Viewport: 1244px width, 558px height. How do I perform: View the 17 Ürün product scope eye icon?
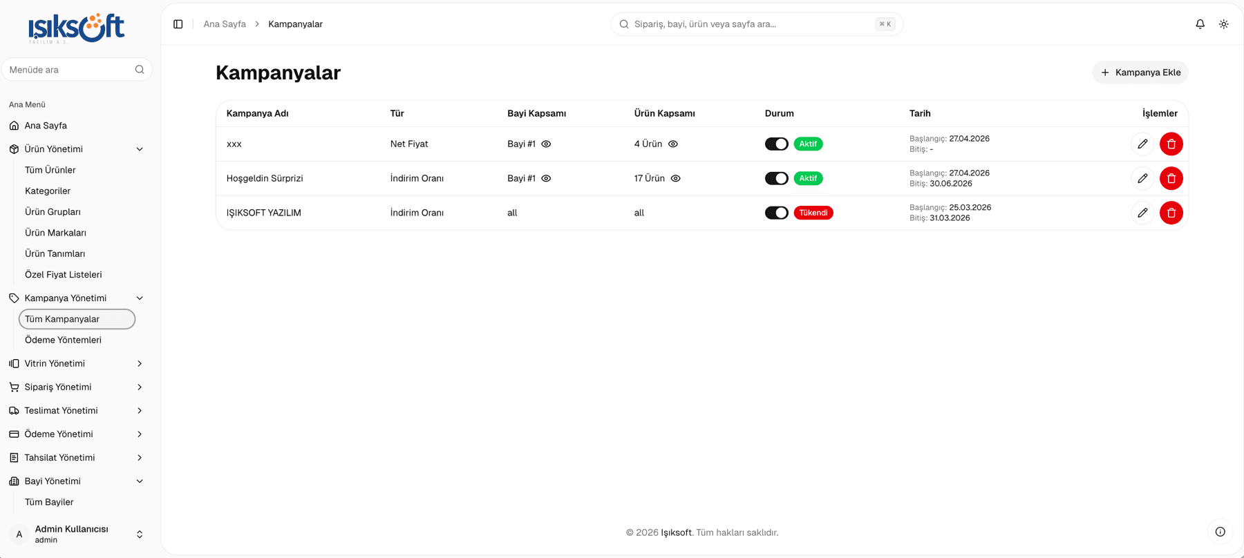[x=676, y=178]
